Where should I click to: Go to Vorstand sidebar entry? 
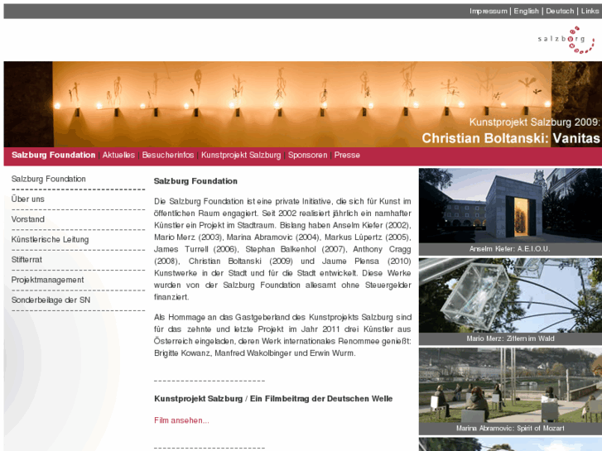pos(27,219)
